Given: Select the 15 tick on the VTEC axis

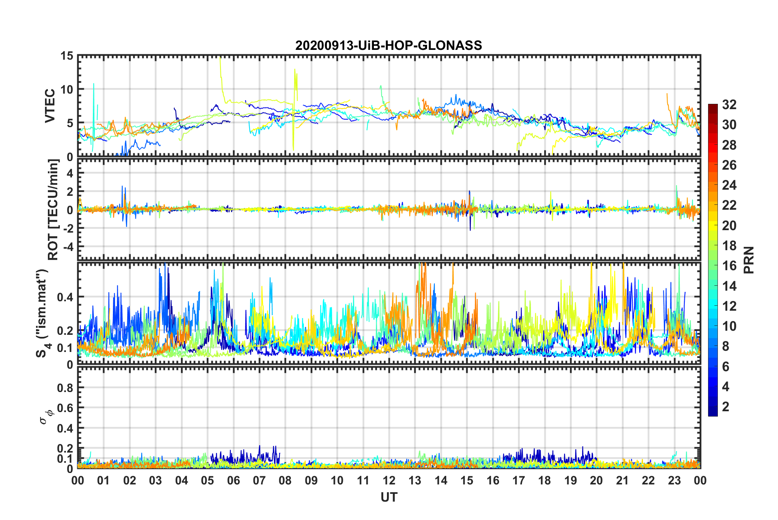Looking at the screenshot, I should [x=67, y=56].
